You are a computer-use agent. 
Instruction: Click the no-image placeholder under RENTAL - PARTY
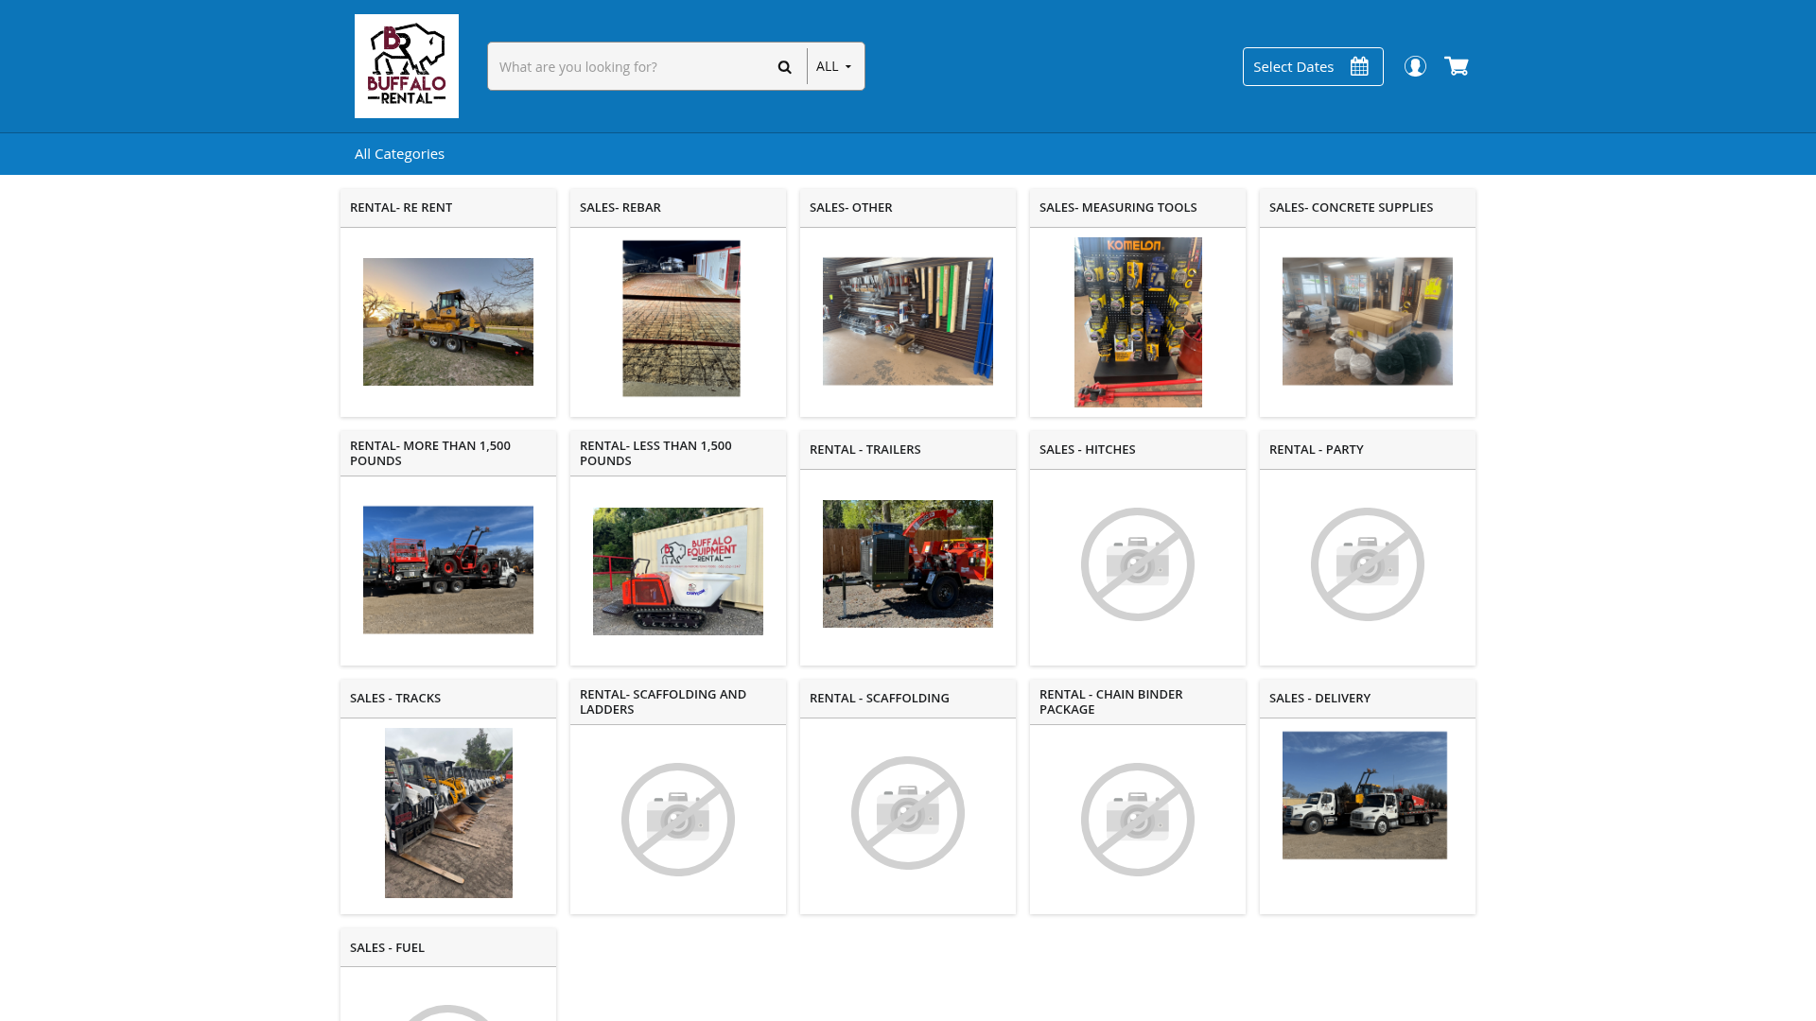point(1367,564)
